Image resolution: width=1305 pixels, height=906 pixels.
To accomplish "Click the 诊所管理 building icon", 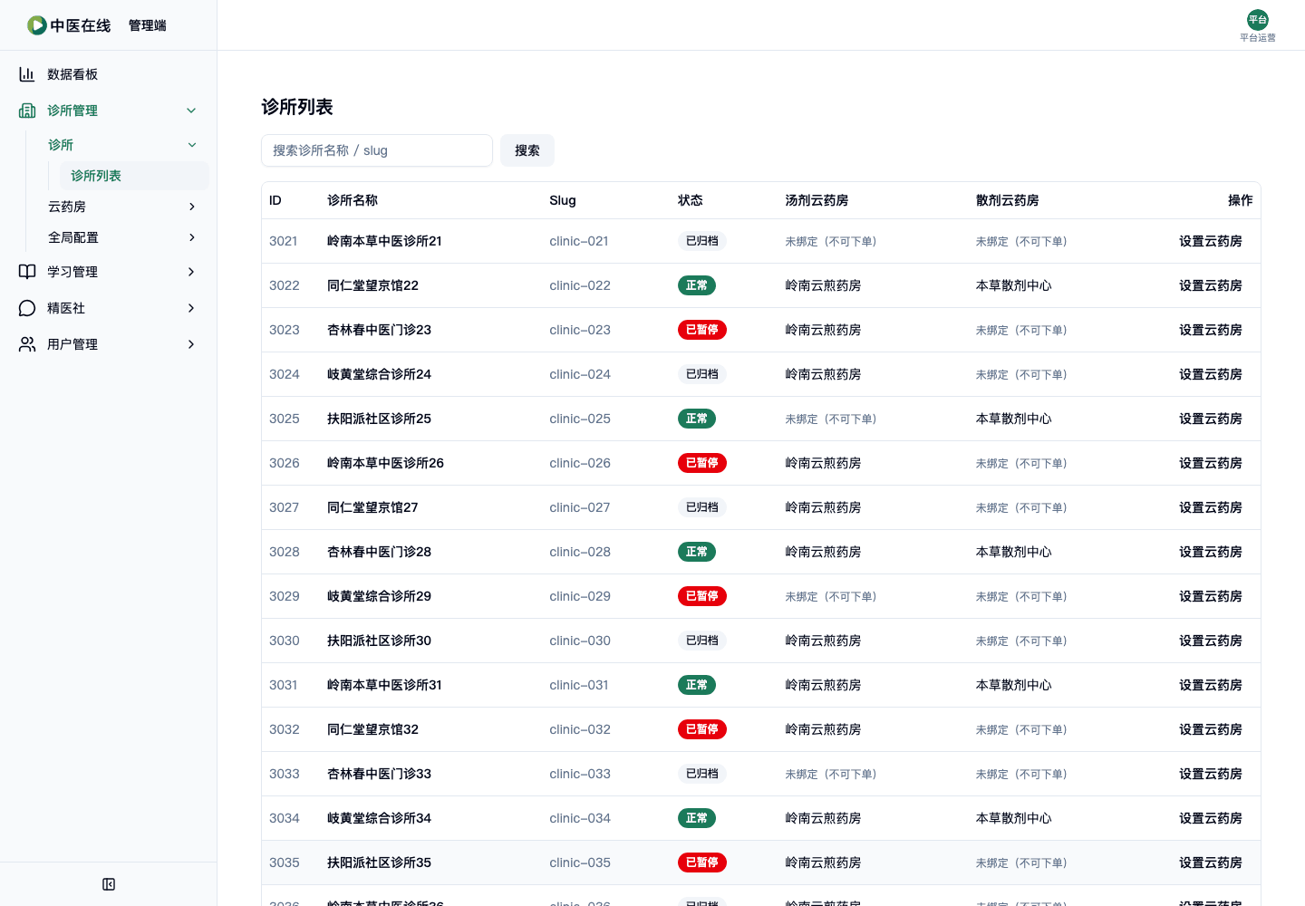I will click(27, 111).
